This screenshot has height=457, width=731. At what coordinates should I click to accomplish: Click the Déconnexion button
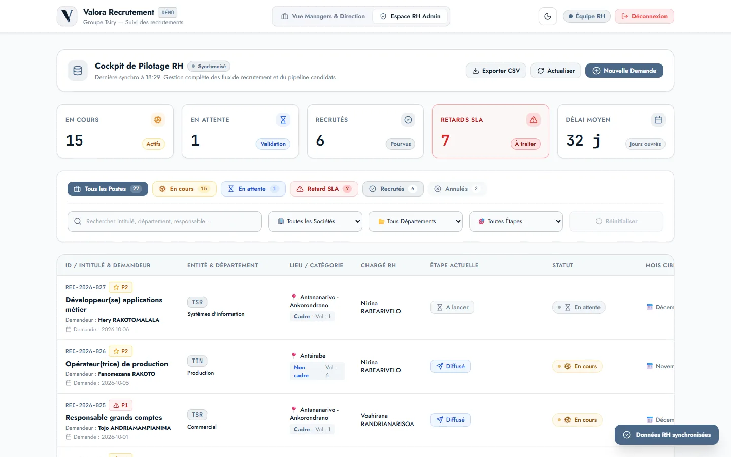click(x=644, y=16)
